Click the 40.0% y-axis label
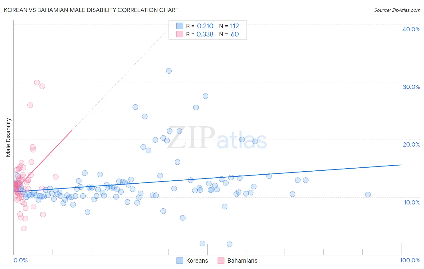424x269 pixels. click(x=411, y=29)
